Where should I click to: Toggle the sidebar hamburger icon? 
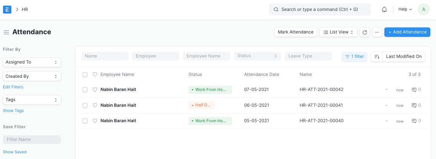tap(6, 32)
